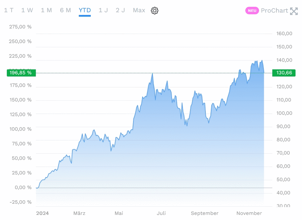This screenshot has width=302, height=220.
Task: Click the November label on the x-axis
Action: pyautogui.click(x=249, y=213)
